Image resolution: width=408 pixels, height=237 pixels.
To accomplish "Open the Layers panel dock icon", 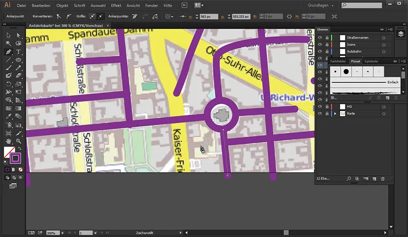I will 401,34.
